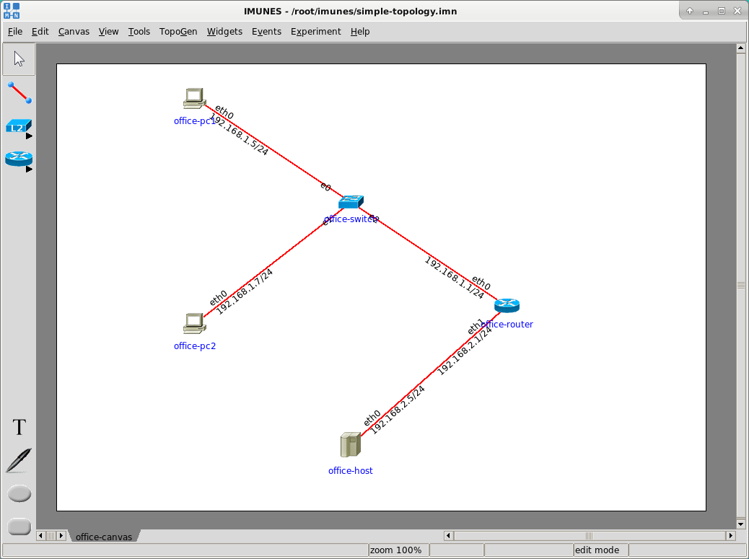Click horizontal canvas scrollbar left arrow

[449, 536]
